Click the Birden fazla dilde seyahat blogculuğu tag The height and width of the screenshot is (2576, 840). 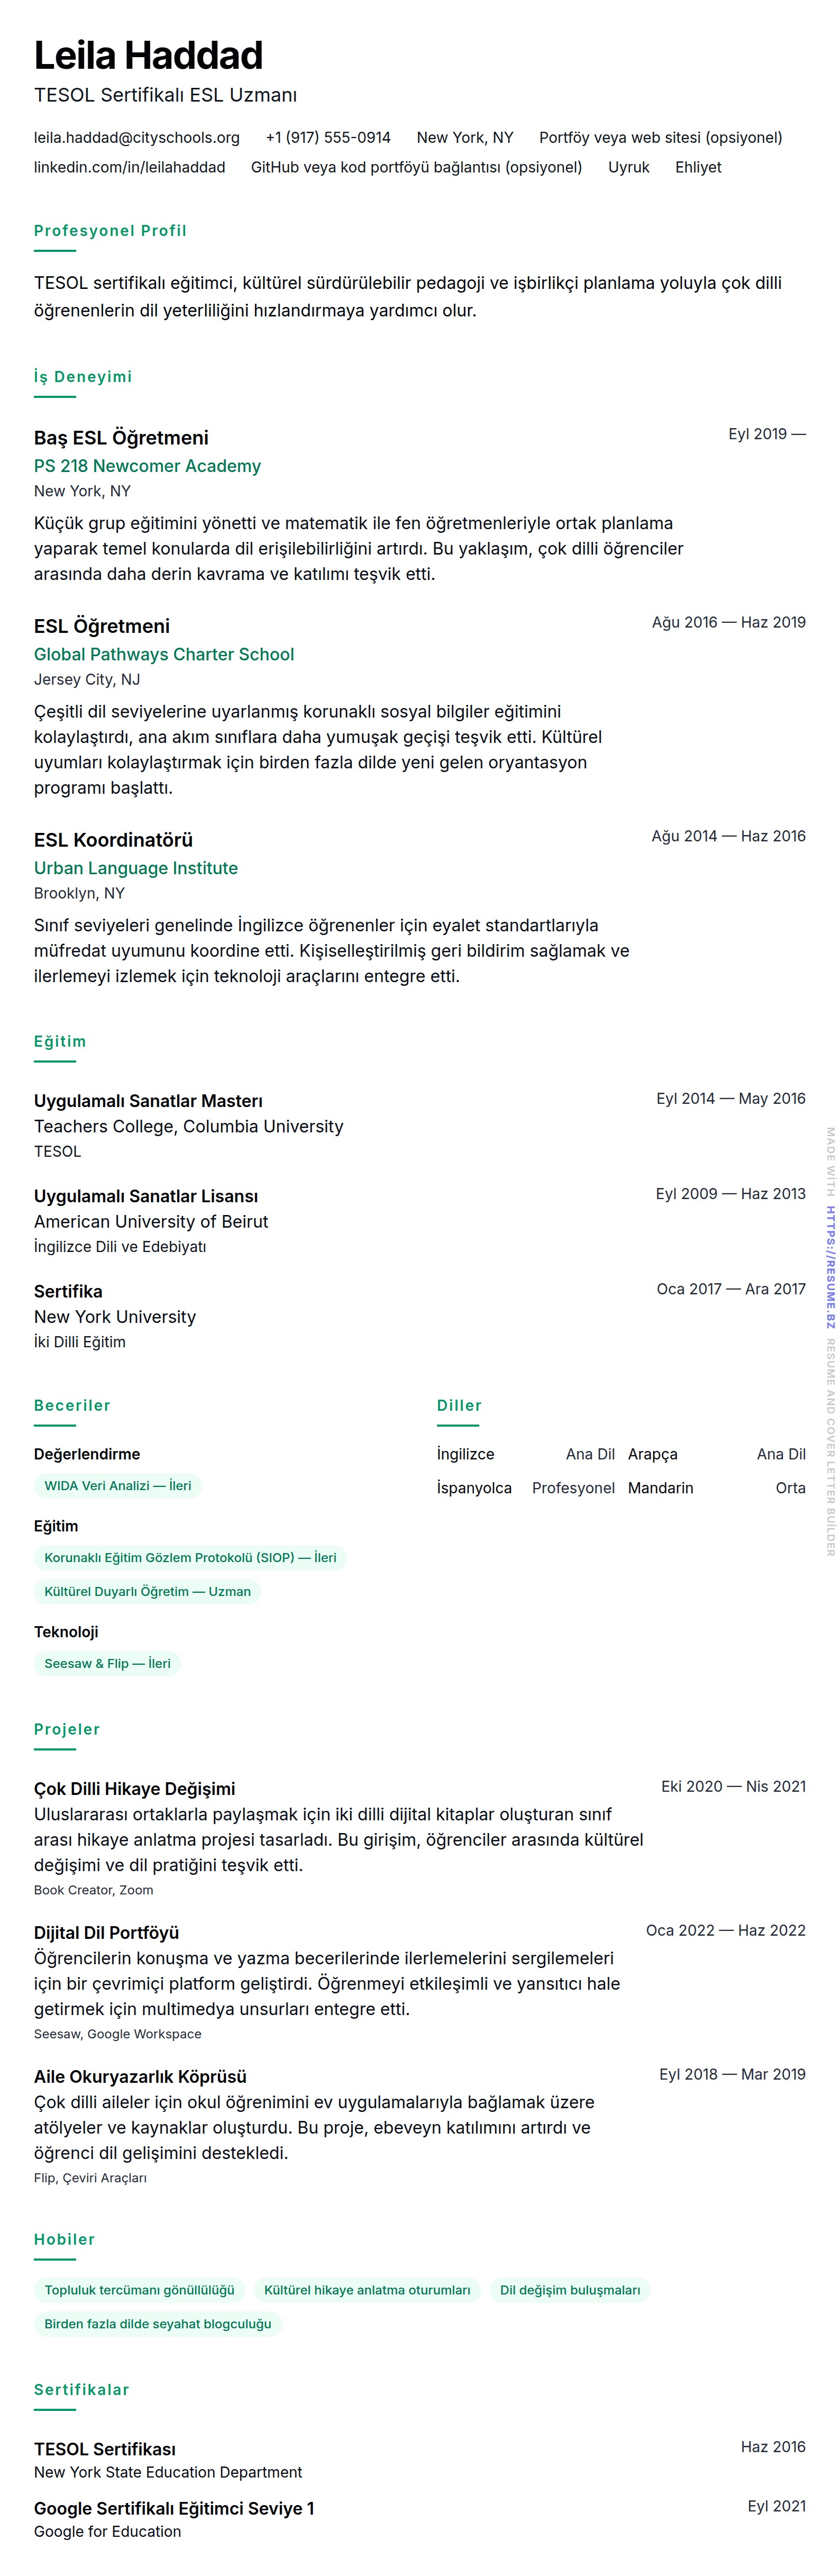click(158, 2325)
